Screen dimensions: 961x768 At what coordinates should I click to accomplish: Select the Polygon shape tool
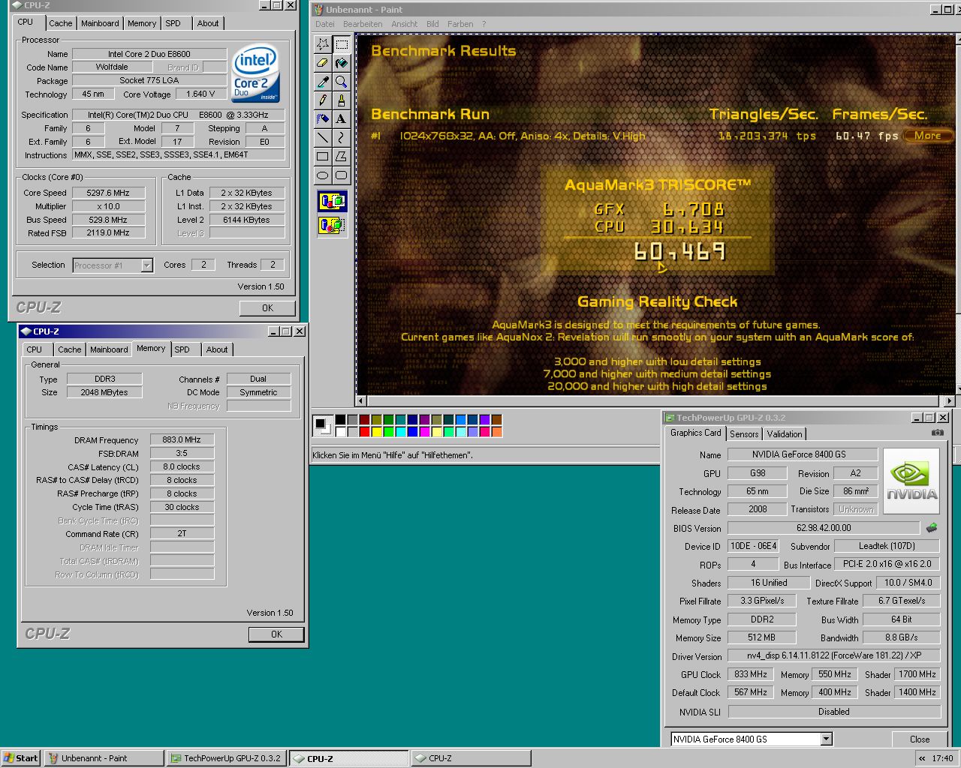342,157
